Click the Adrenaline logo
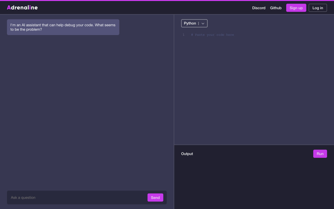Viewport: 334px width, 209px height. (22, 7)
